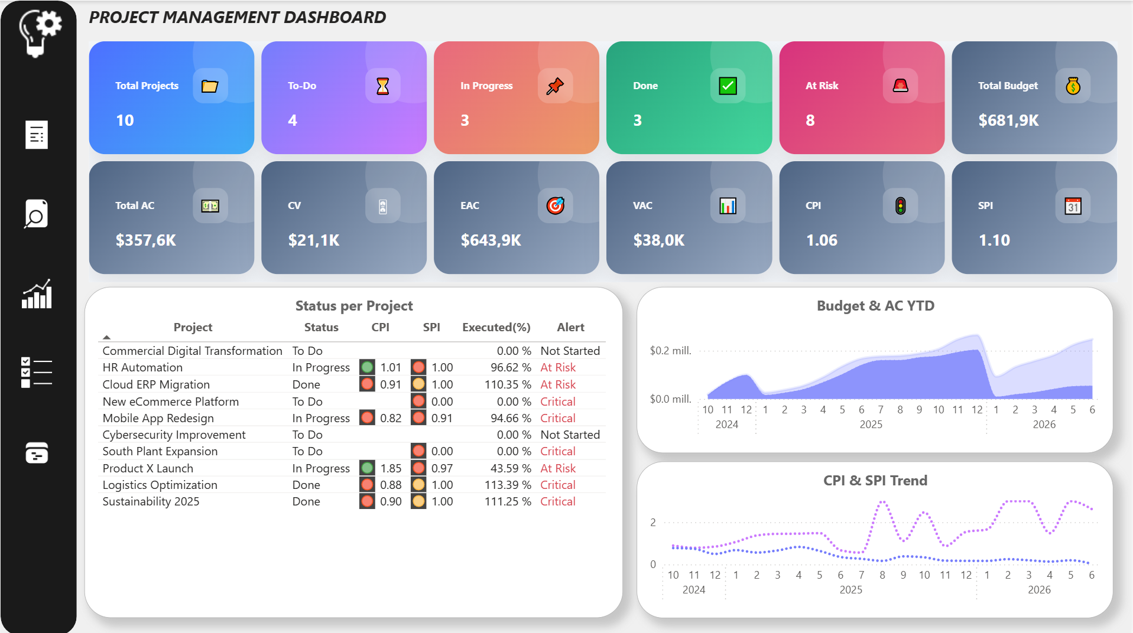The image size is (1133, 633).
Task: Select New eCommerce Platform project name
Action: [x=171, y=402]
